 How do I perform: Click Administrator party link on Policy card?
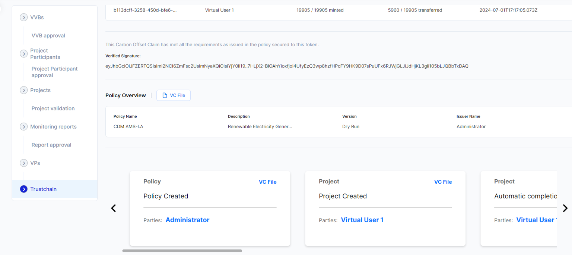(x=187, y=220)
